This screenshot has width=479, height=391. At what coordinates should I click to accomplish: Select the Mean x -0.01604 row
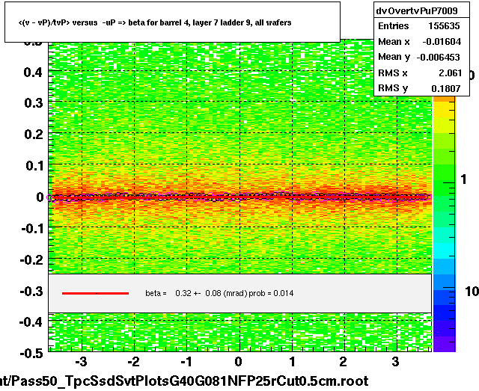pos(419,42)
